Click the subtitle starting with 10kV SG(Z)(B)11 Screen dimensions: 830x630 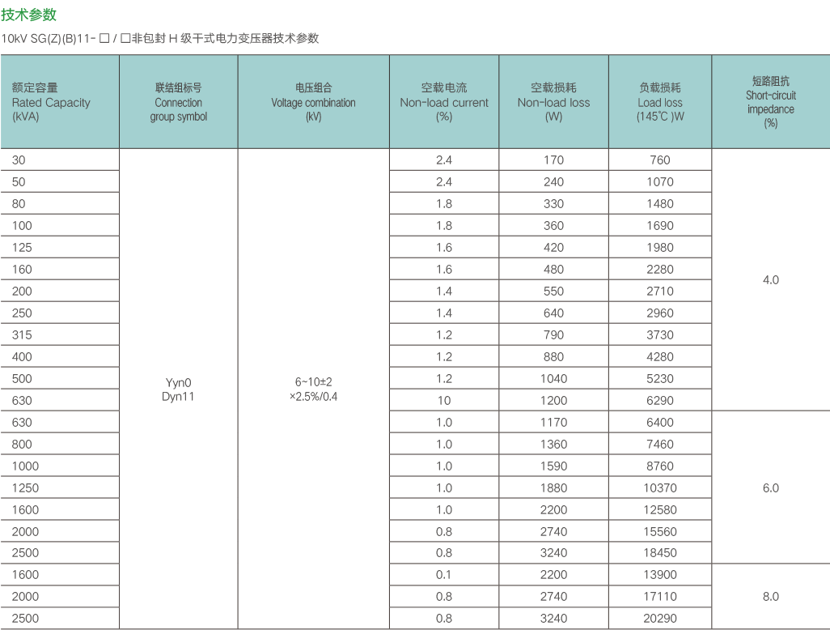click(160, 38)
